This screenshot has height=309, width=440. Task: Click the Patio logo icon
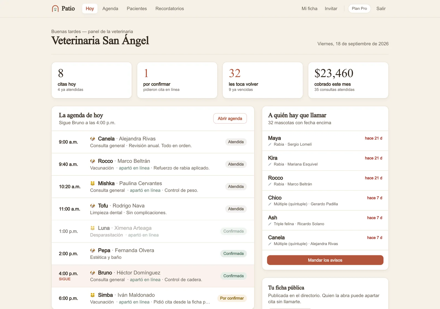click(55, 9)
